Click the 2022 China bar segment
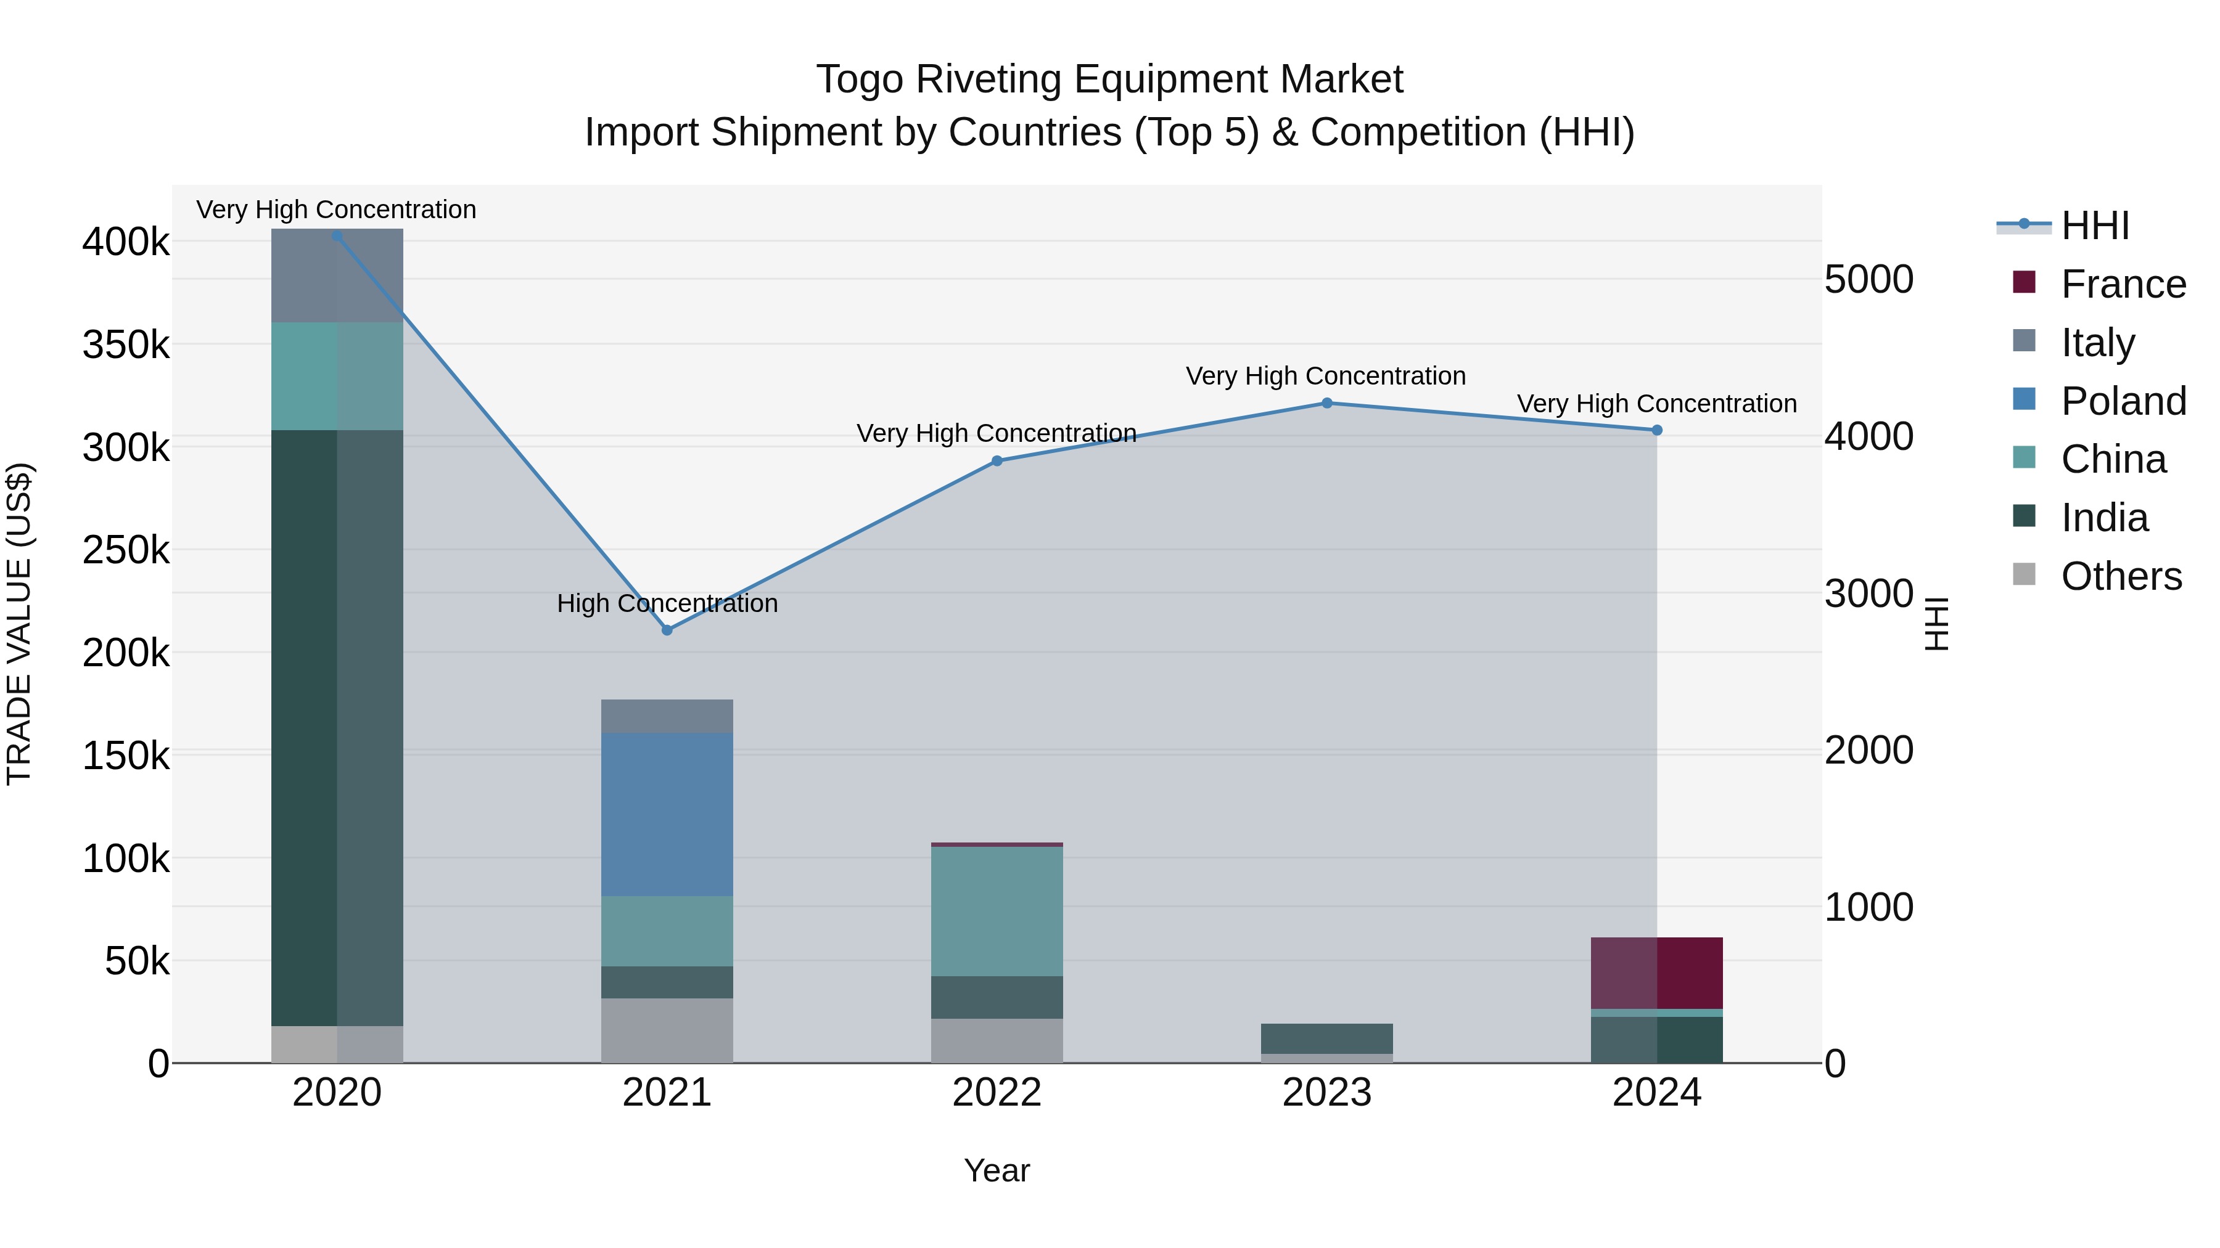The width and height of the screenshot is (2220, 1248). (997, 912)
